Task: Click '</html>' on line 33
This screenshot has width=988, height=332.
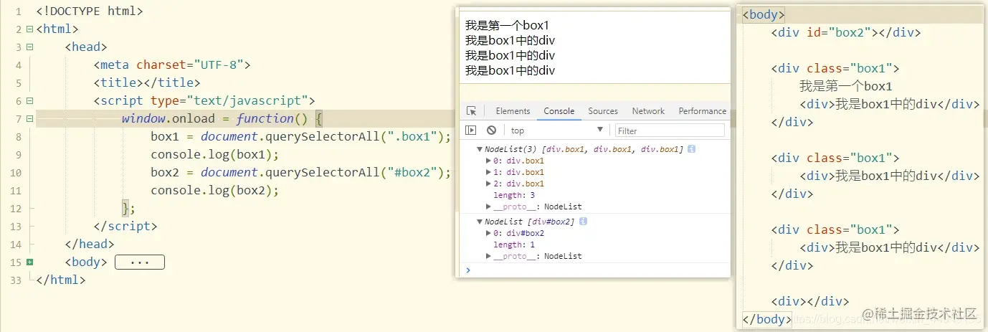Action: point(61,280)
